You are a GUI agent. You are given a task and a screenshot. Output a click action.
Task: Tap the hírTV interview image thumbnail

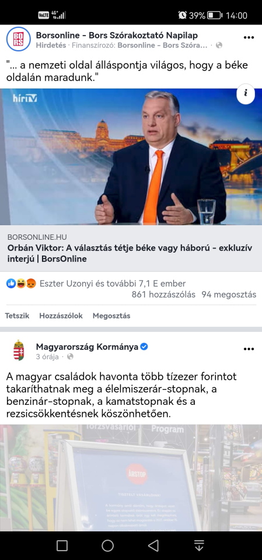(x=131, y=156)
